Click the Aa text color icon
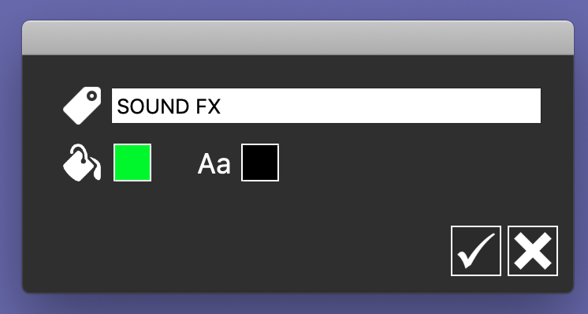588x314 pixels. tap(214, 164)
